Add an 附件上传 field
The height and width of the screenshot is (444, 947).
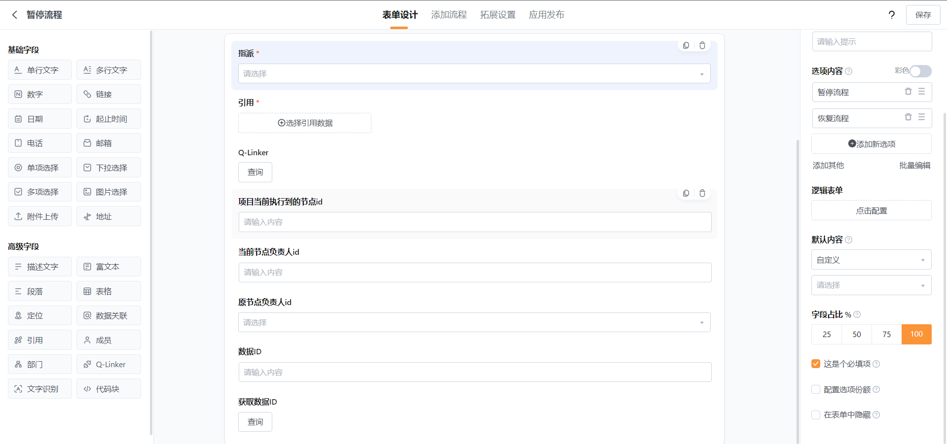(x=40, y=216)
